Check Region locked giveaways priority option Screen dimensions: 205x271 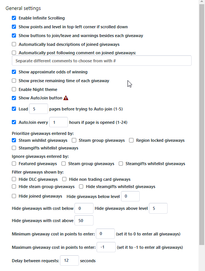[x=131, y=140]
